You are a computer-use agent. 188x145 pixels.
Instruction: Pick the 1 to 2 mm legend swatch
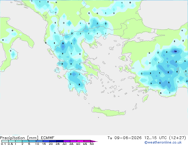tap(19, 141)
